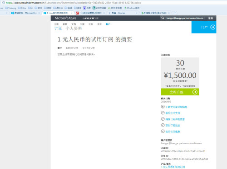Screen dimensions: 227x169
Task: Open the 虚拟化 bookmark folder
Action: tap(58, 8)
